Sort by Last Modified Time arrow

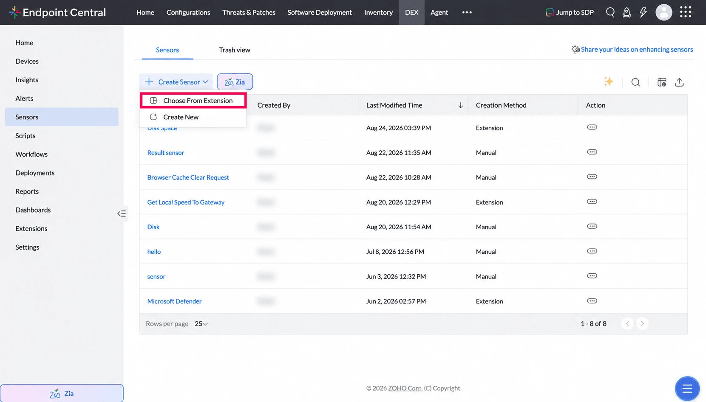[x=460, y=105]
